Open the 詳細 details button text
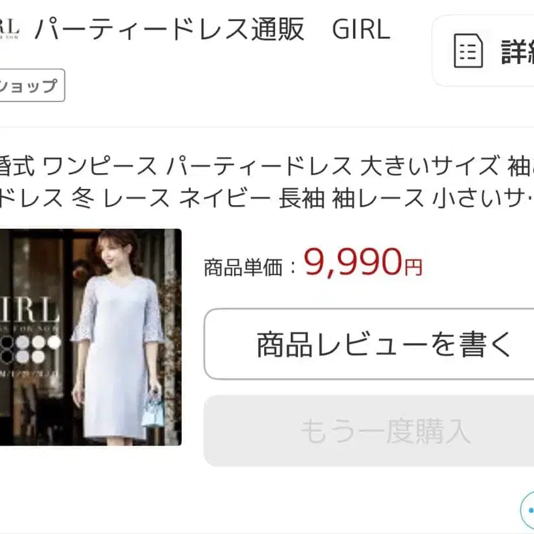The image size is (534, 534). click(x=518, y=52)
